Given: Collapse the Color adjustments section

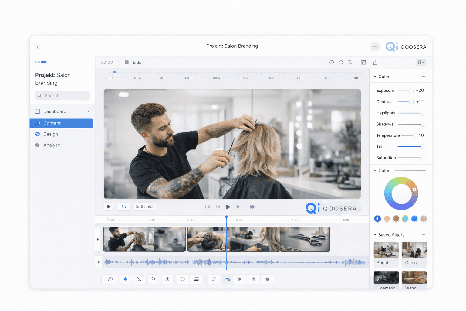Looking at the screenshot, I should (x=375, y=77).
